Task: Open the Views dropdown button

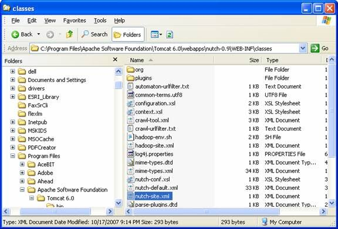Action: [157, 35]
